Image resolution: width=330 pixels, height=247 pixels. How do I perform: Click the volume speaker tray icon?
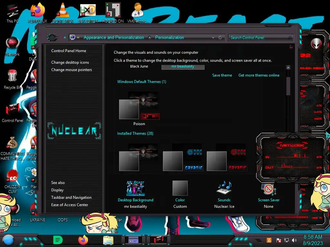(294, 240)
